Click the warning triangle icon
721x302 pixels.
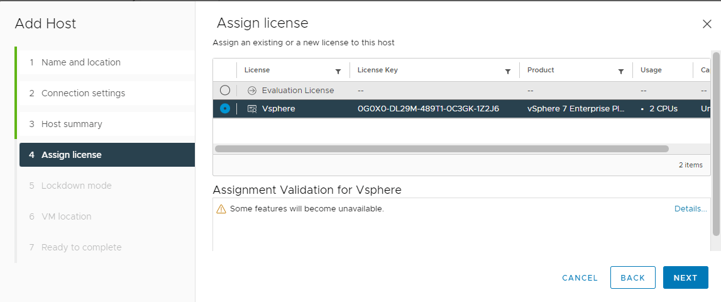point(221,209)
